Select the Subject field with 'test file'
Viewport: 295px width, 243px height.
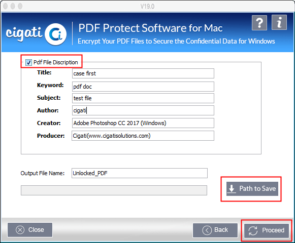click(143, 98)
